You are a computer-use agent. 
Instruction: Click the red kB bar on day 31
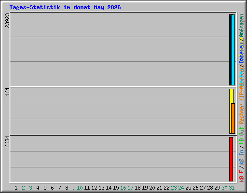[x=231, y=159]
